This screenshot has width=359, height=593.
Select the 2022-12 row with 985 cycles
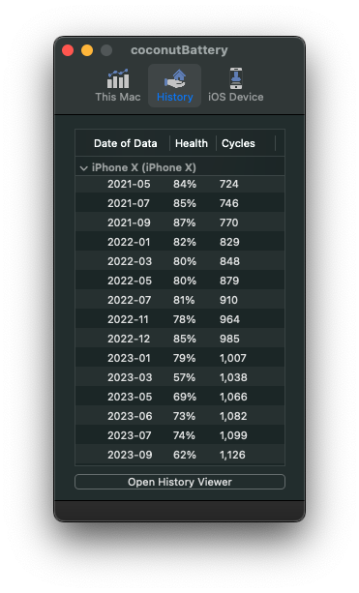[180, 339]
